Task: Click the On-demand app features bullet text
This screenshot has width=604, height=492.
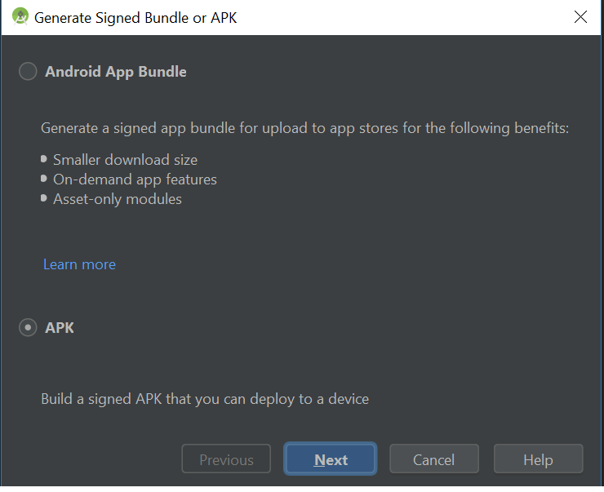Action: click(x=135, y=180)
